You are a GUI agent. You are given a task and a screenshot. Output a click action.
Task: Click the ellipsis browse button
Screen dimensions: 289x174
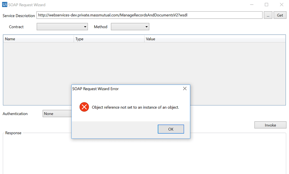[268, 15]
